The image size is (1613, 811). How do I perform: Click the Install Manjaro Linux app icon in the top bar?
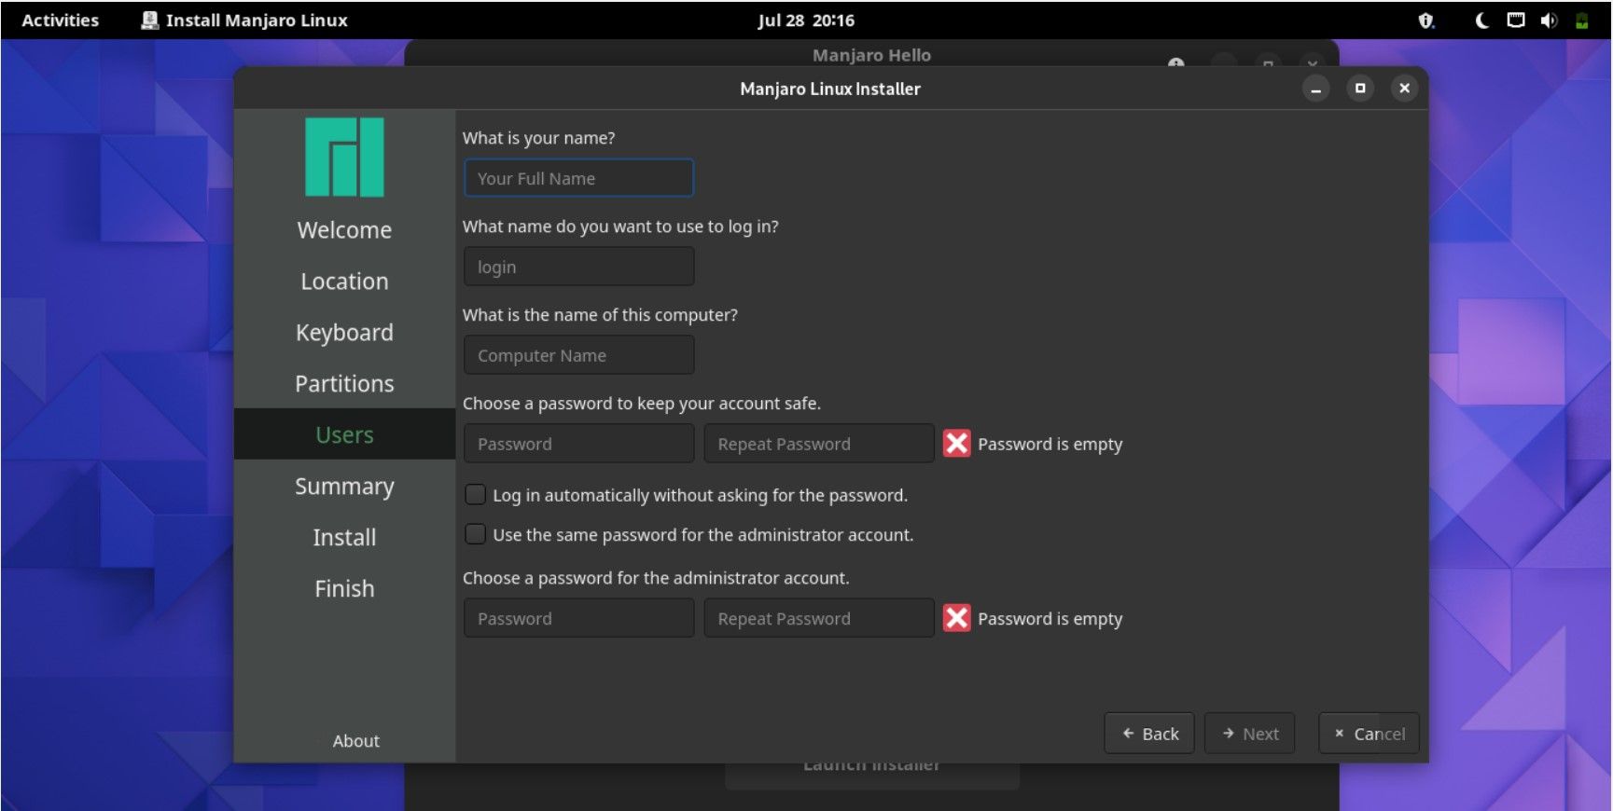(149, 21)
